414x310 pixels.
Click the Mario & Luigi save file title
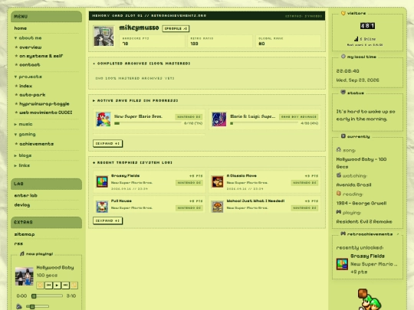[253, 116]
